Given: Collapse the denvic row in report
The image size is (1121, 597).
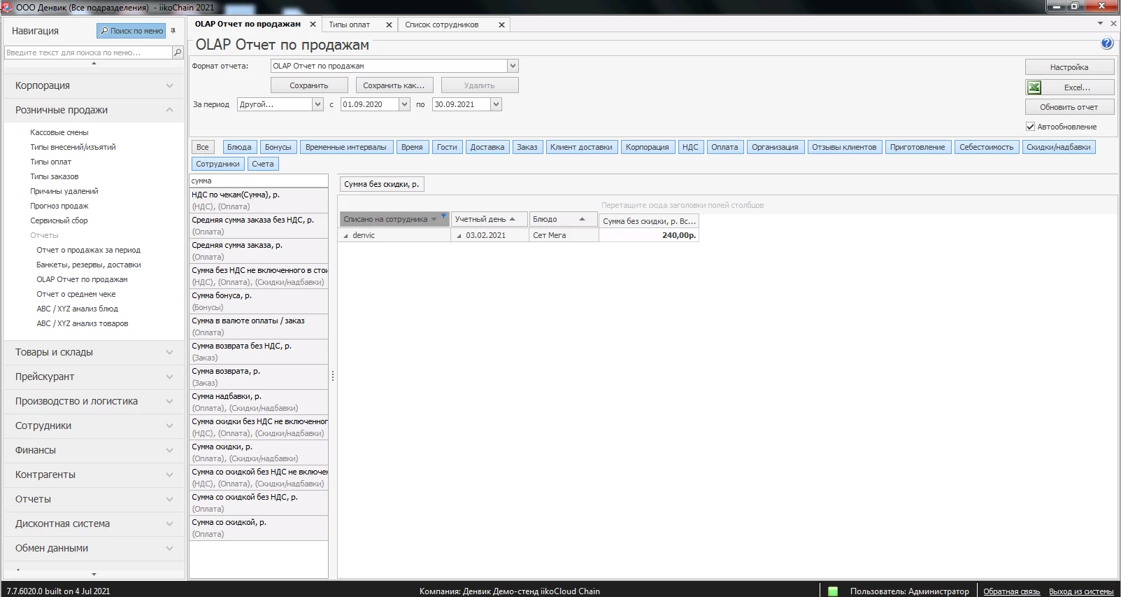Looking at the screenshot, I should tap(345, 236).
